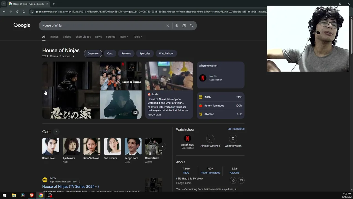This screenshot has width=353, height=199.
Task: Open the Reddit discussion card
Action: (x=169, y=90)
